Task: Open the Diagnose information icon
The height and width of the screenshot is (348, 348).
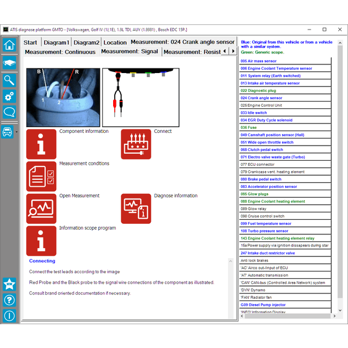Action: pos(136,209)
